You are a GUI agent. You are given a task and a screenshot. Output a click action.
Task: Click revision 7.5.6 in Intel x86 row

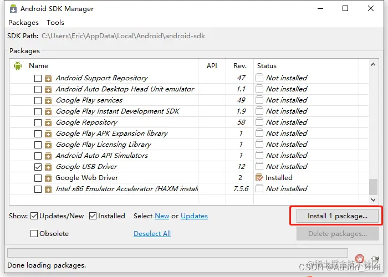241,189
